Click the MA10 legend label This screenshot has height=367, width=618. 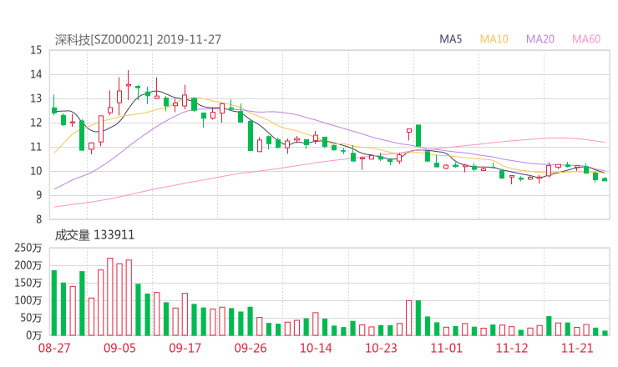tap(494, 39)
